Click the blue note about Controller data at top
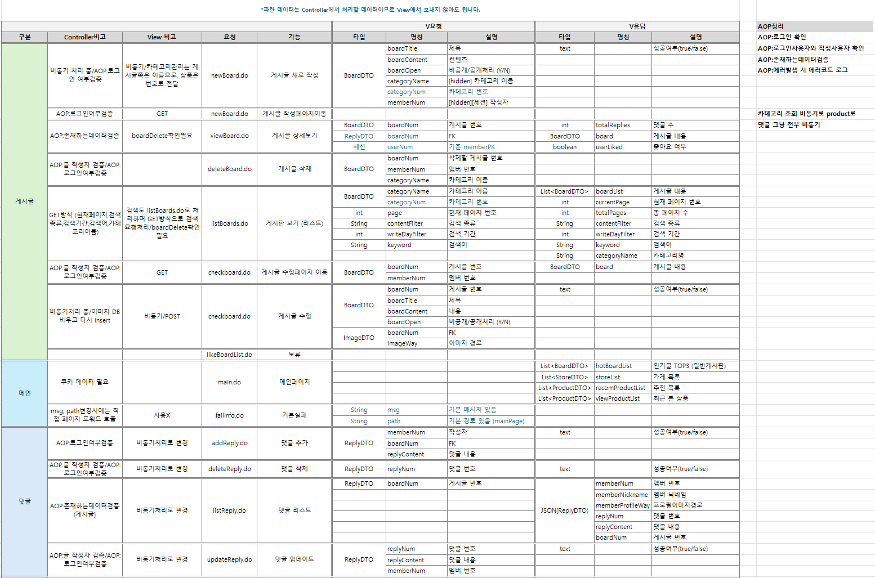875x578 pixels. 370,10
